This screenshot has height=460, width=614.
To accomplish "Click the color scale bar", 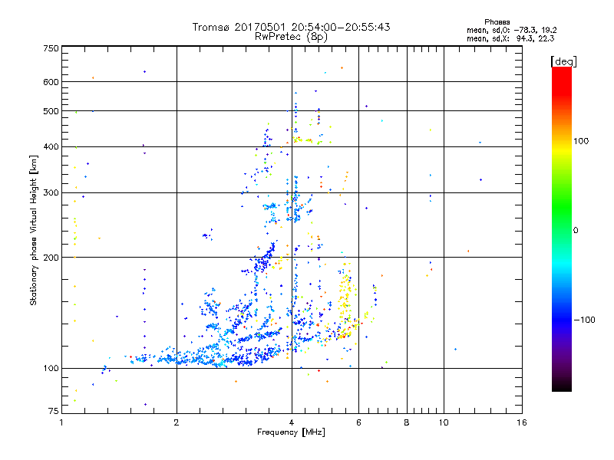I will [x=562, y=229].
